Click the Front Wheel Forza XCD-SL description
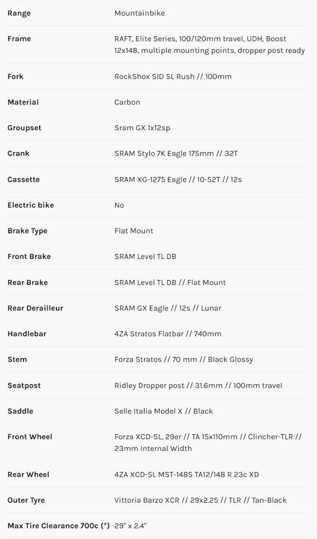 coord(208,443)
